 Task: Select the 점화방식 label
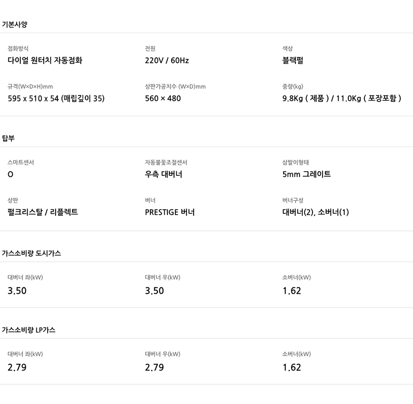[18, 49]
